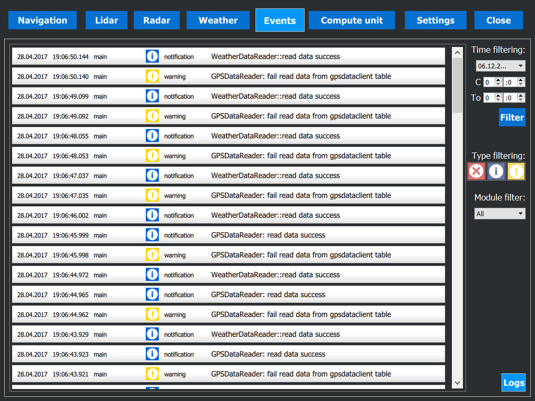Click the info icon on the 19:06:46.002 row
535x401 pixels.
(152, 215)
